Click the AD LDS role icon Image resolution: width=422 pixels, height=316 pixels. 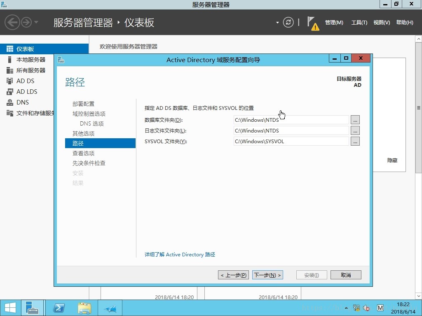(10, 92)
